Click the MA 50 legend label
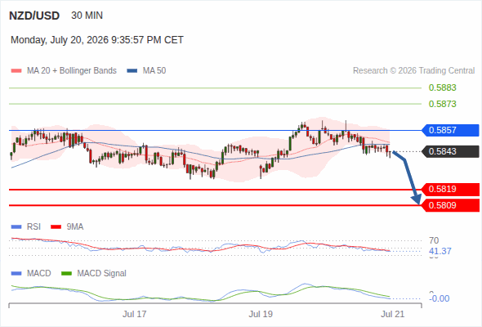The image size is (482, 327). click(154, 71)
